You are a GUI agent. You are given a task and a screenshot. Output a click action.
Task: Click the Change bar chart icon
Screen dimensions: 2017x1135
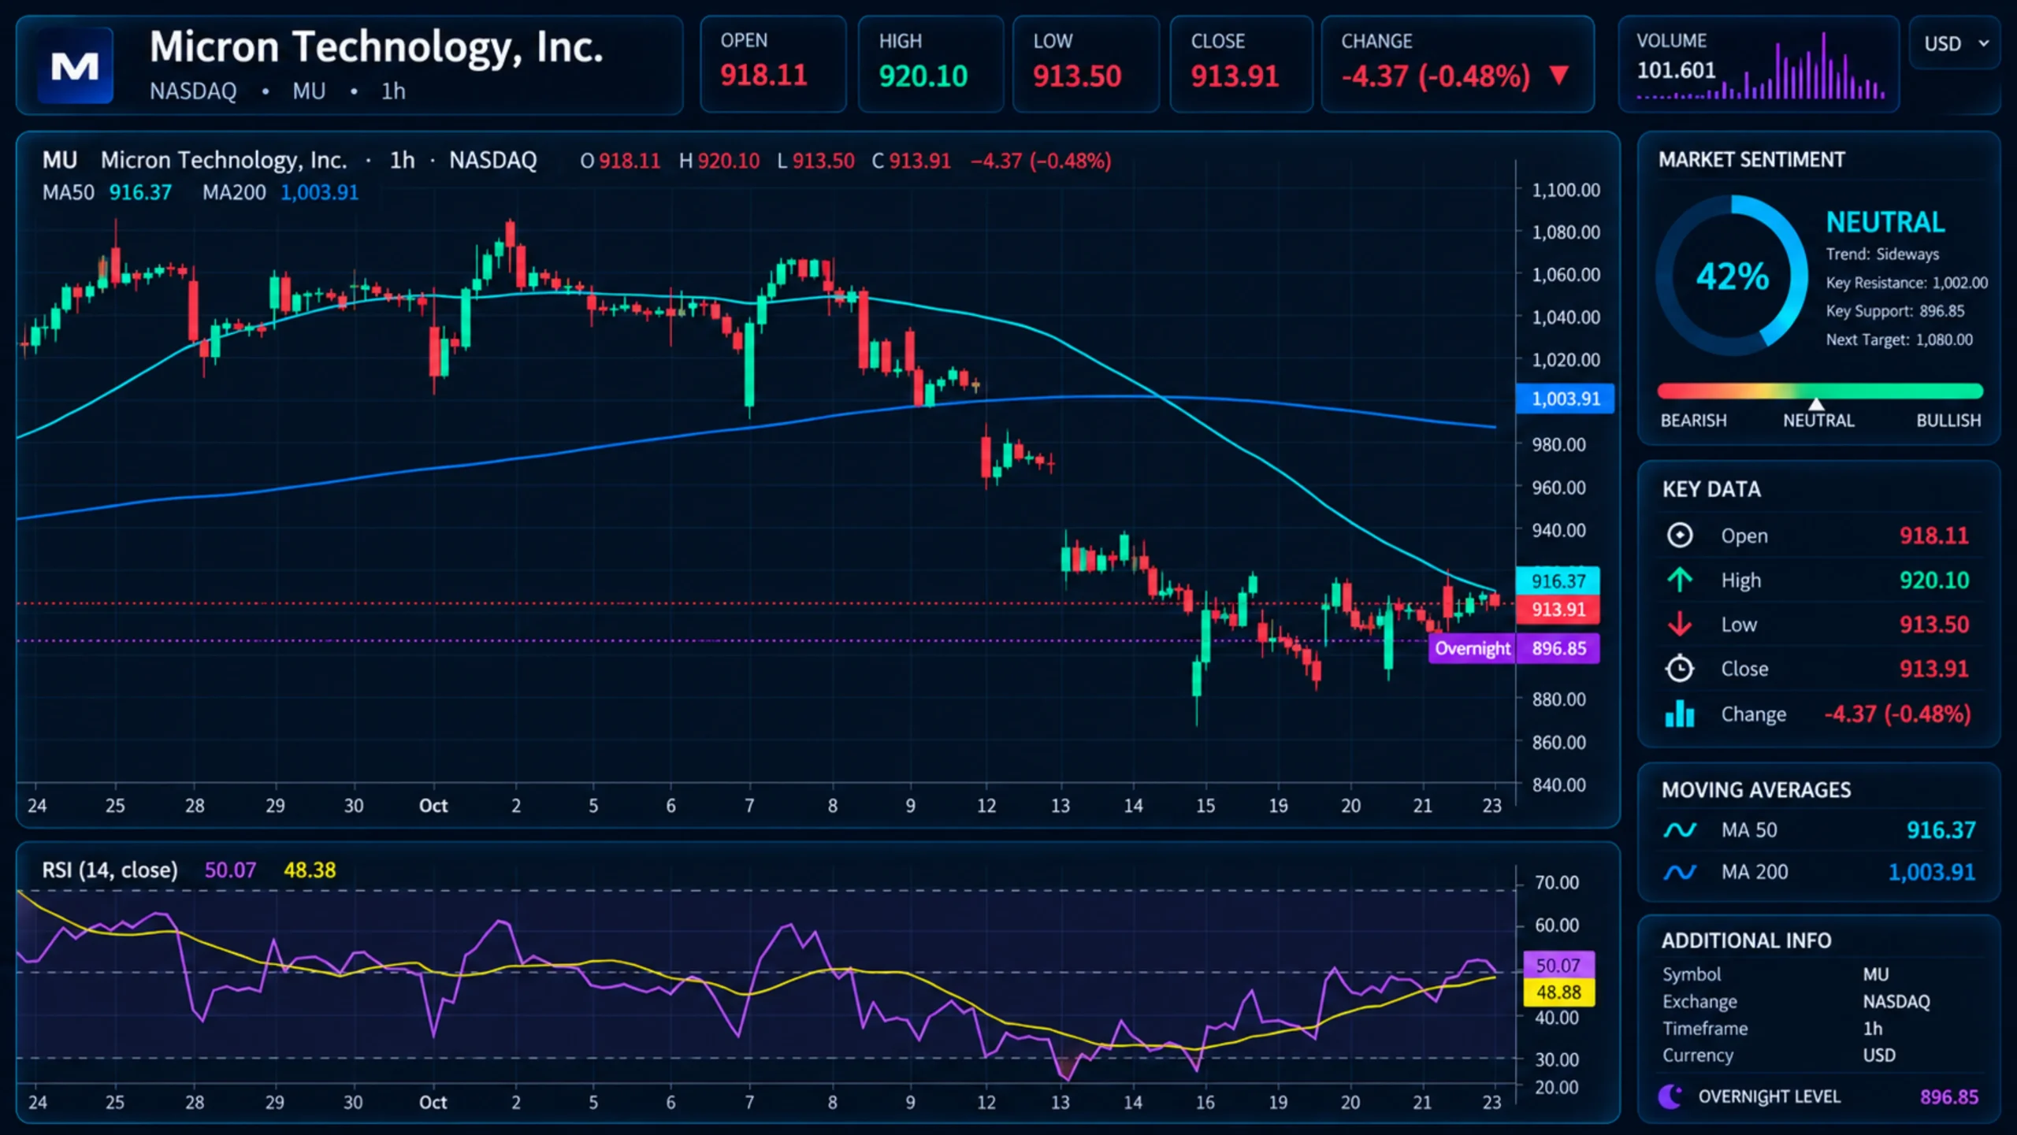coord(1679,713)
